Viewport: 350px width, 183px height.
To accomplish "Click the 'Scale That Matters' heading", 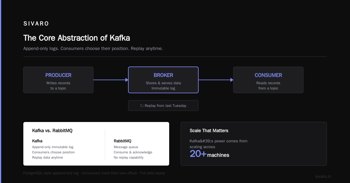I will [x=209, y=131].
